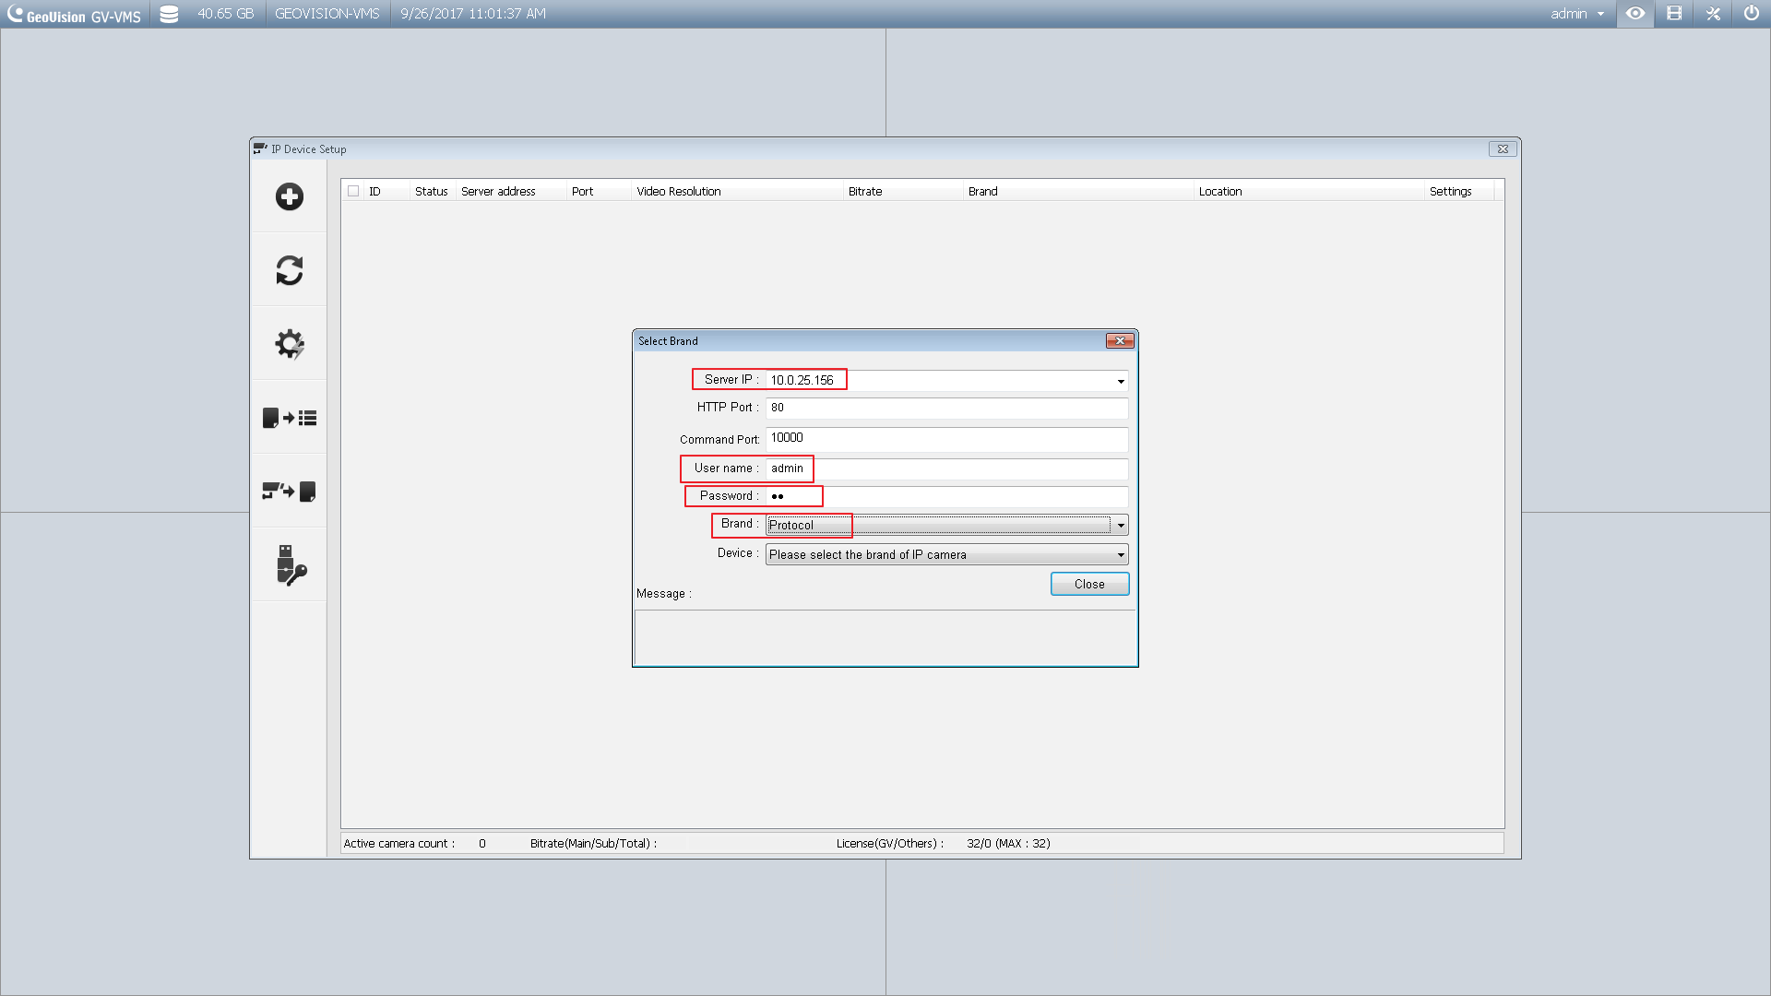Sort the list by the Brand column header
The width and height of the screenshot is (1771, 996).
pyautogui.click(x=983, y=191)
